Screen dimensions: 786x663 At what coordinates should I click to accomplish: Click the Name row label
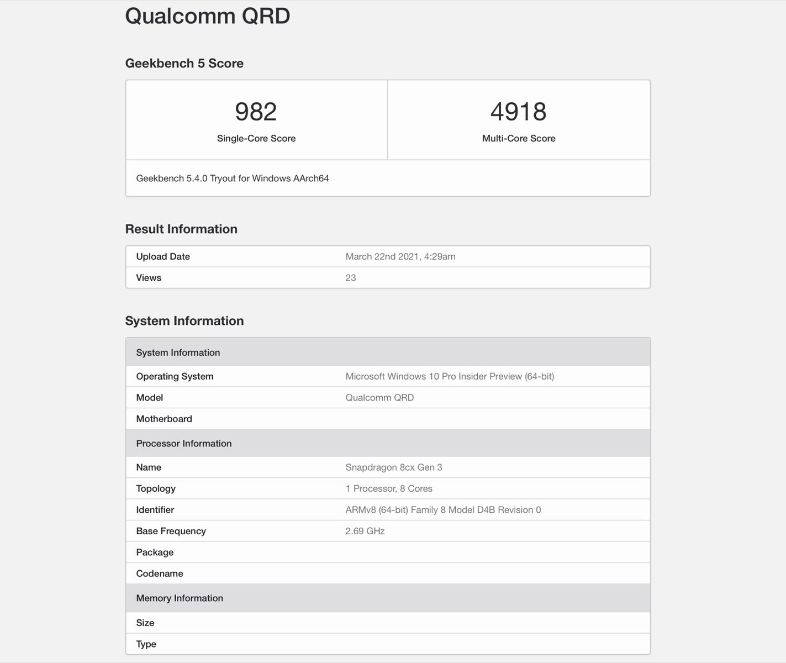coord(149,467)
